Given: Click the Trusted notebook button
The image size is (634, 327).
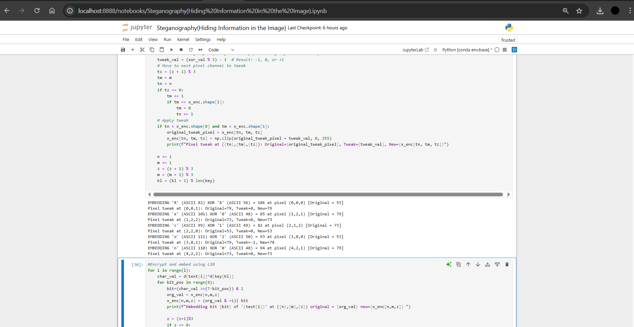Looking at the screenshot, I should click(508, 40).
